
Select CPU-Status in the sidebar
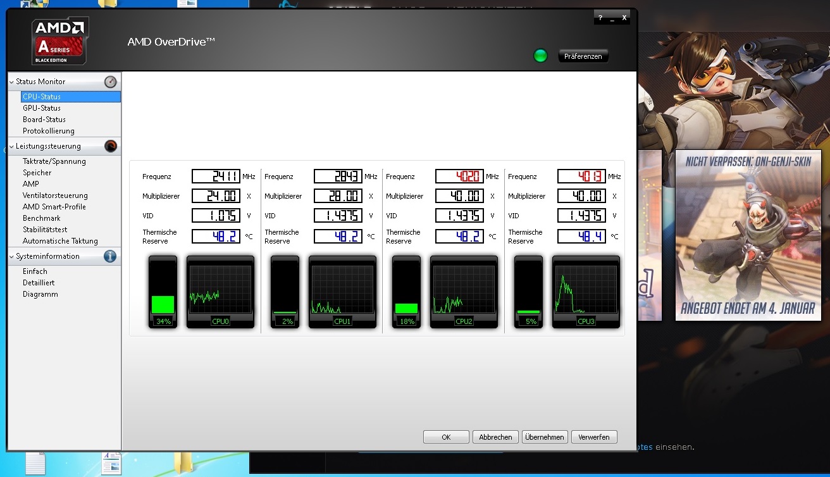(70, 97)
